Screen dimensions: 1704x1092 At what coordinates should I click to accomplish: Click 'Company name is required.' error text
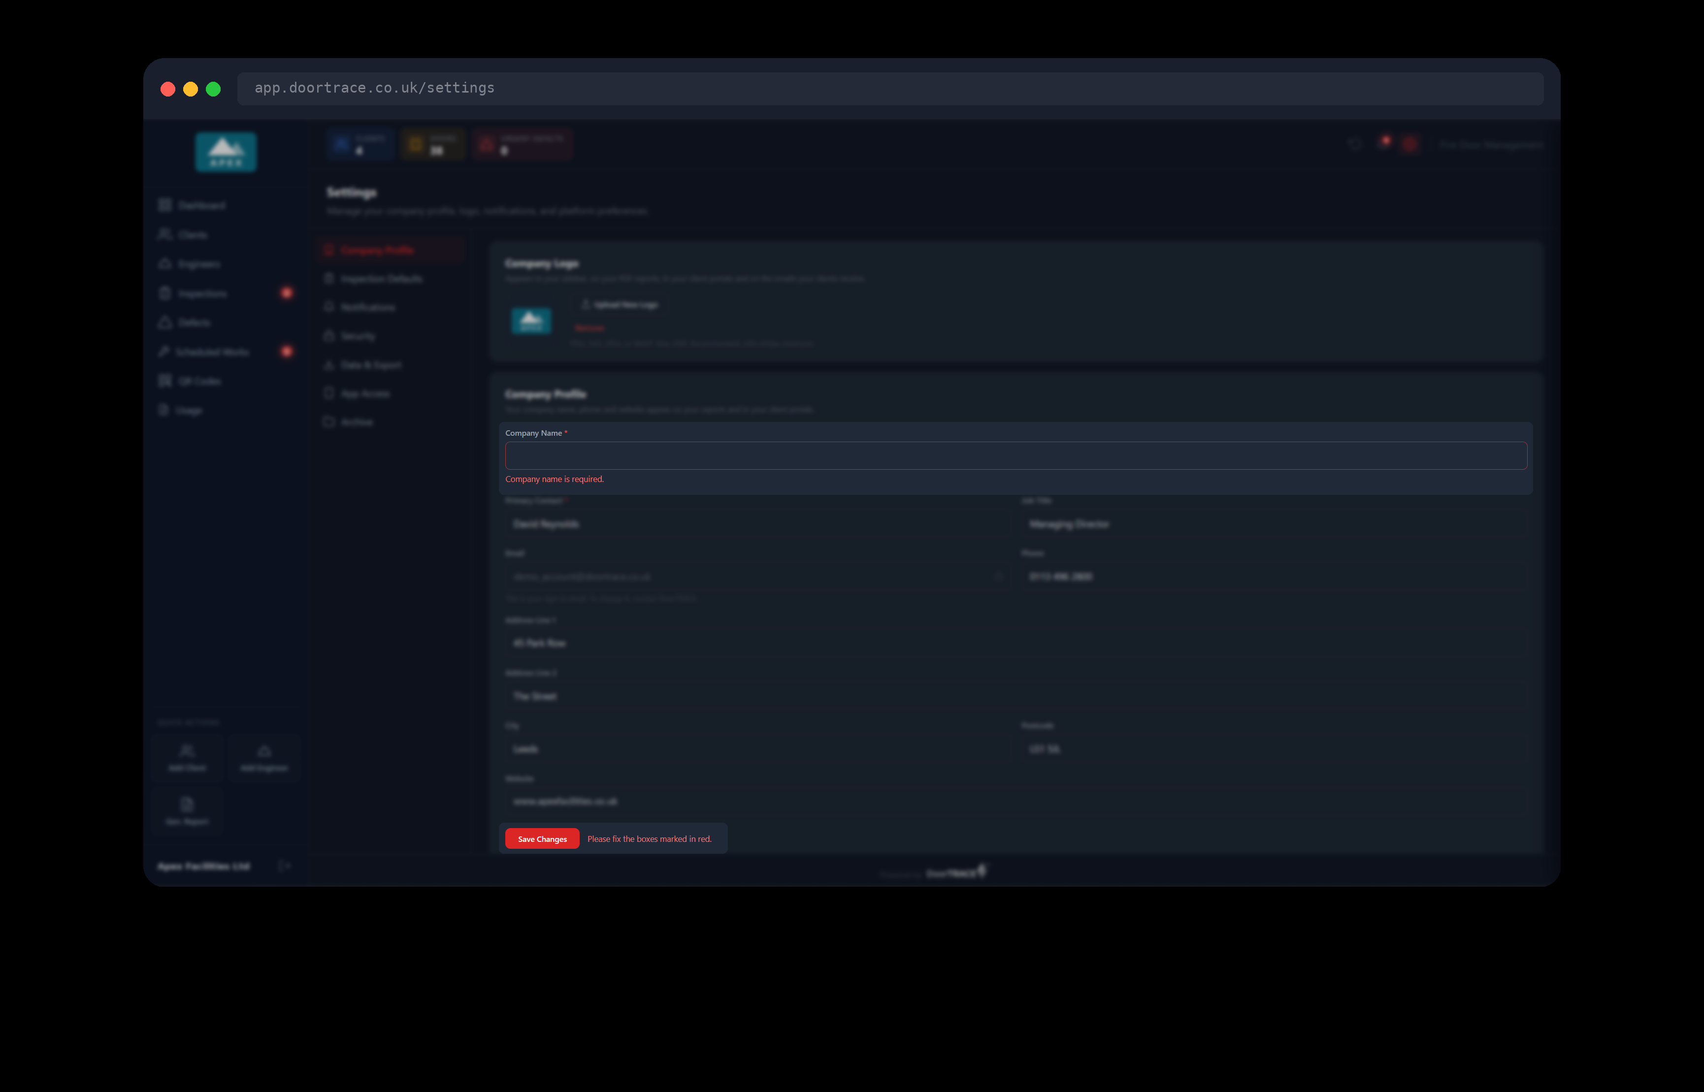coord(555,480)
